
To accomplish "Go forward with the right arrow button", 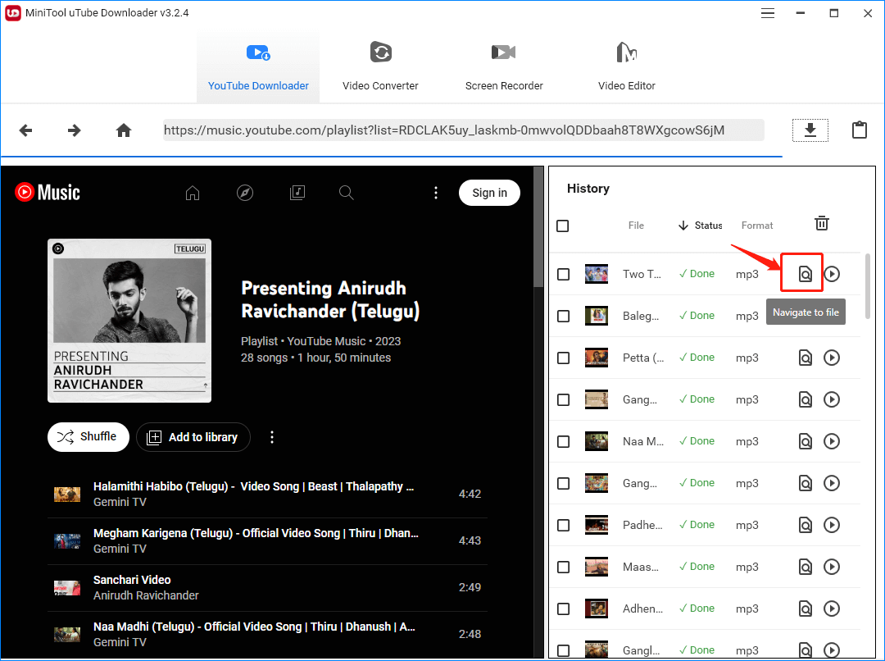I will [74, 130].
